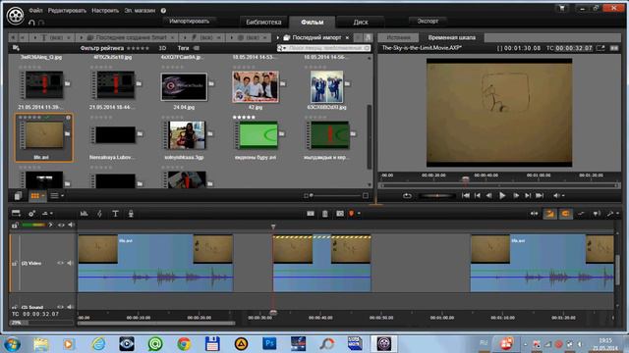
Task: Click the Экспорт button
Action: tap(428, 21)
